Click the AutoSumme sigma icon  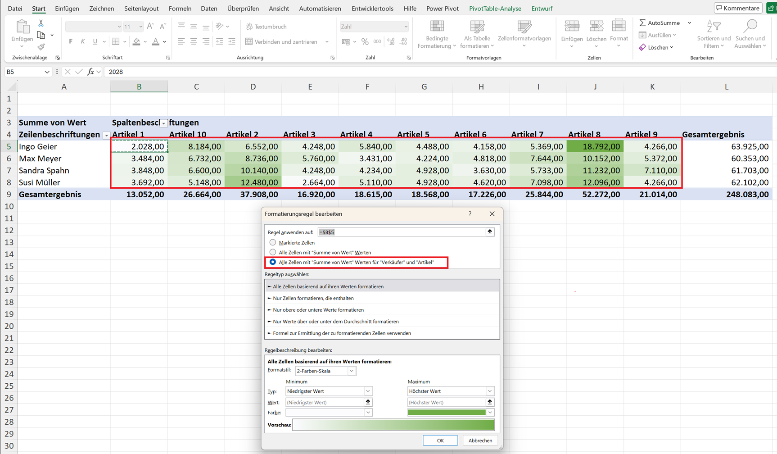coord(642,23)
